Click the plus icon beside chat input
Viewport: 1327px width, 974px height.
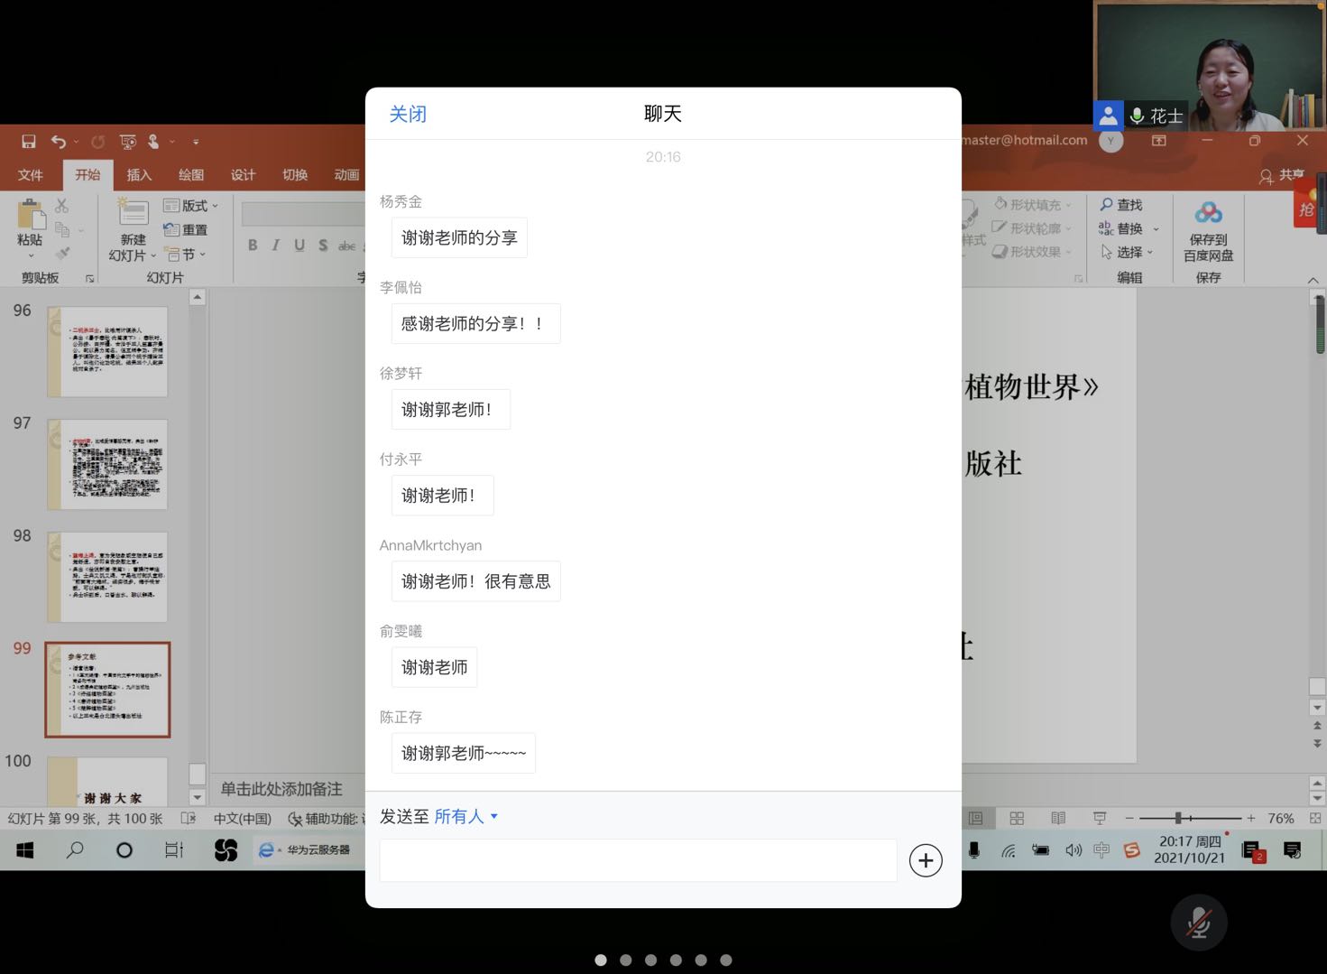pyautogui.click(x=926, y=860)
